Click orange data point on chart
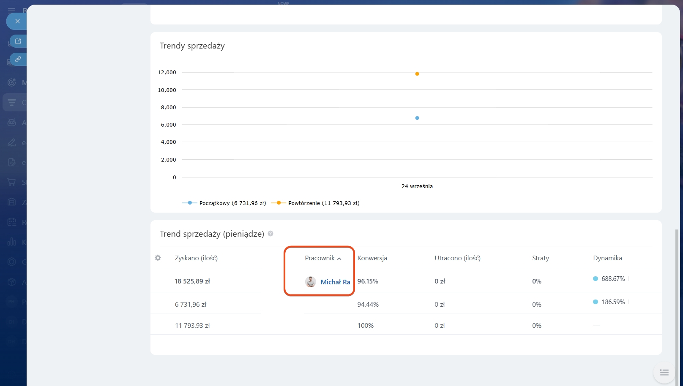 point(417,74)
